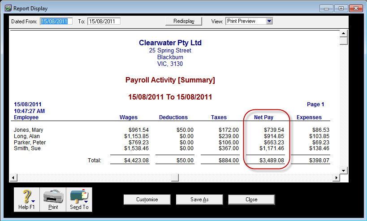367x221 pixels.
Task: Click total expenses $398.07
Action: coord(319,160)
